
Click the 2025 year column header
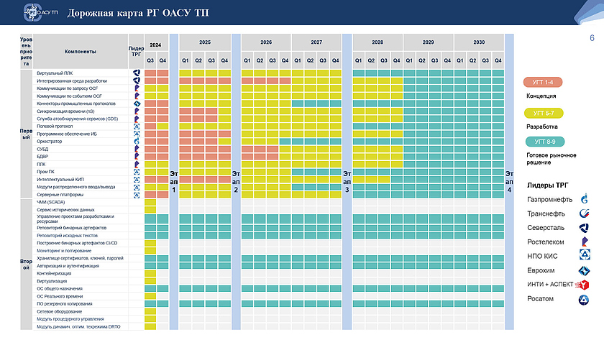204,42
